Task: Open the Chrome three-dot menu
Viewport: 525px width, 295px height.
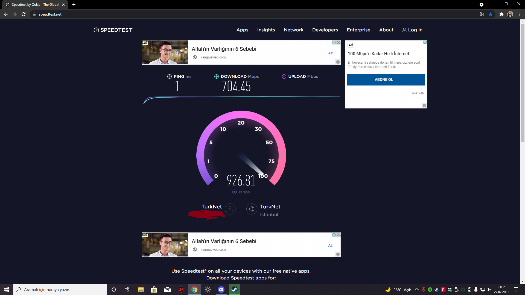Action: coord(519,14)
